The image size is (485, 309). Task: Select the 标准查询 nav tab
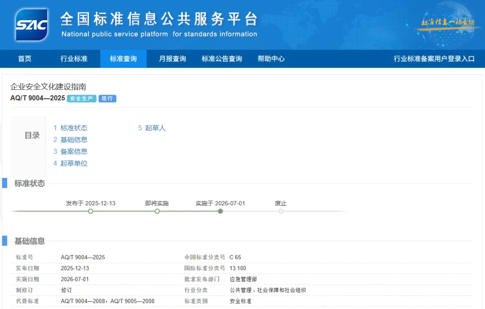[123, 59]
